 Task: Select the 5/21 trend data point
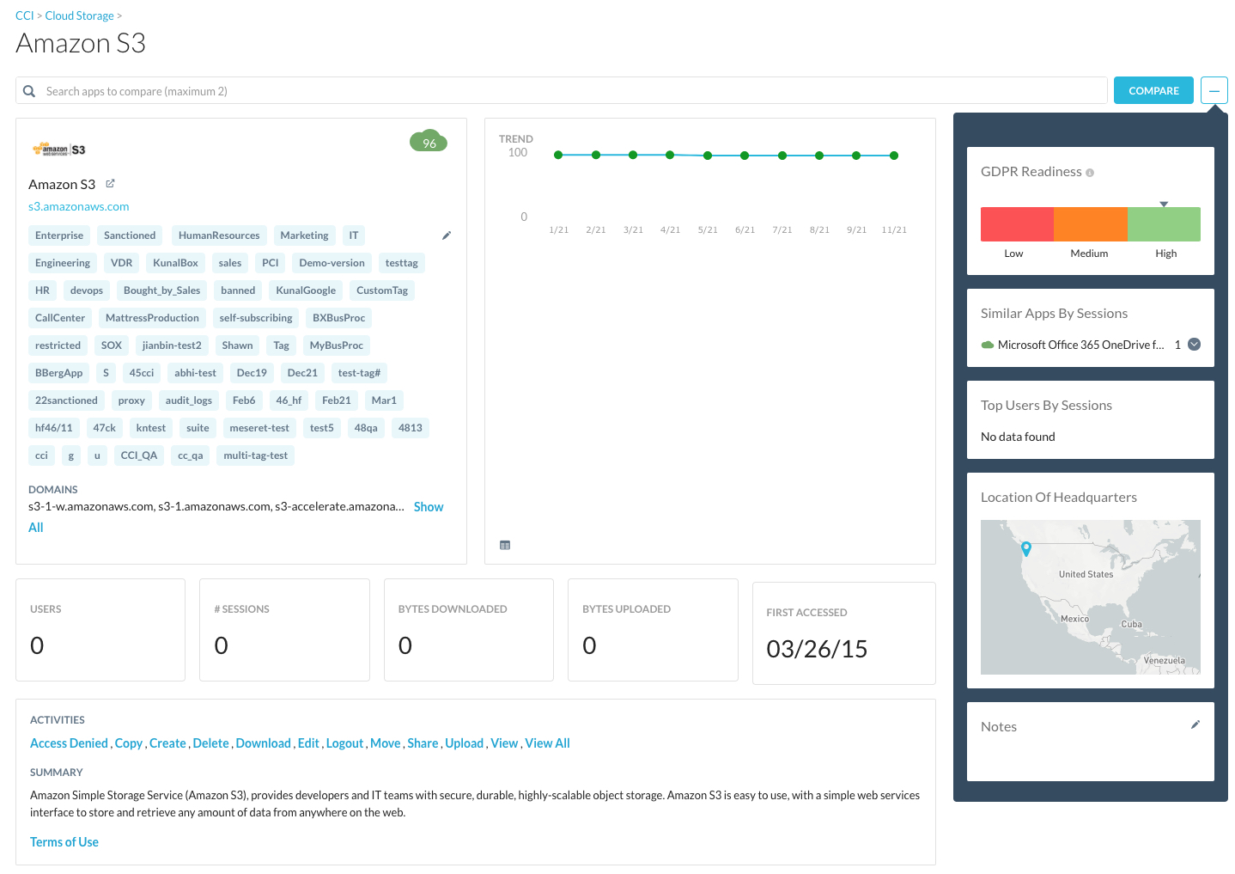point(708,156)
